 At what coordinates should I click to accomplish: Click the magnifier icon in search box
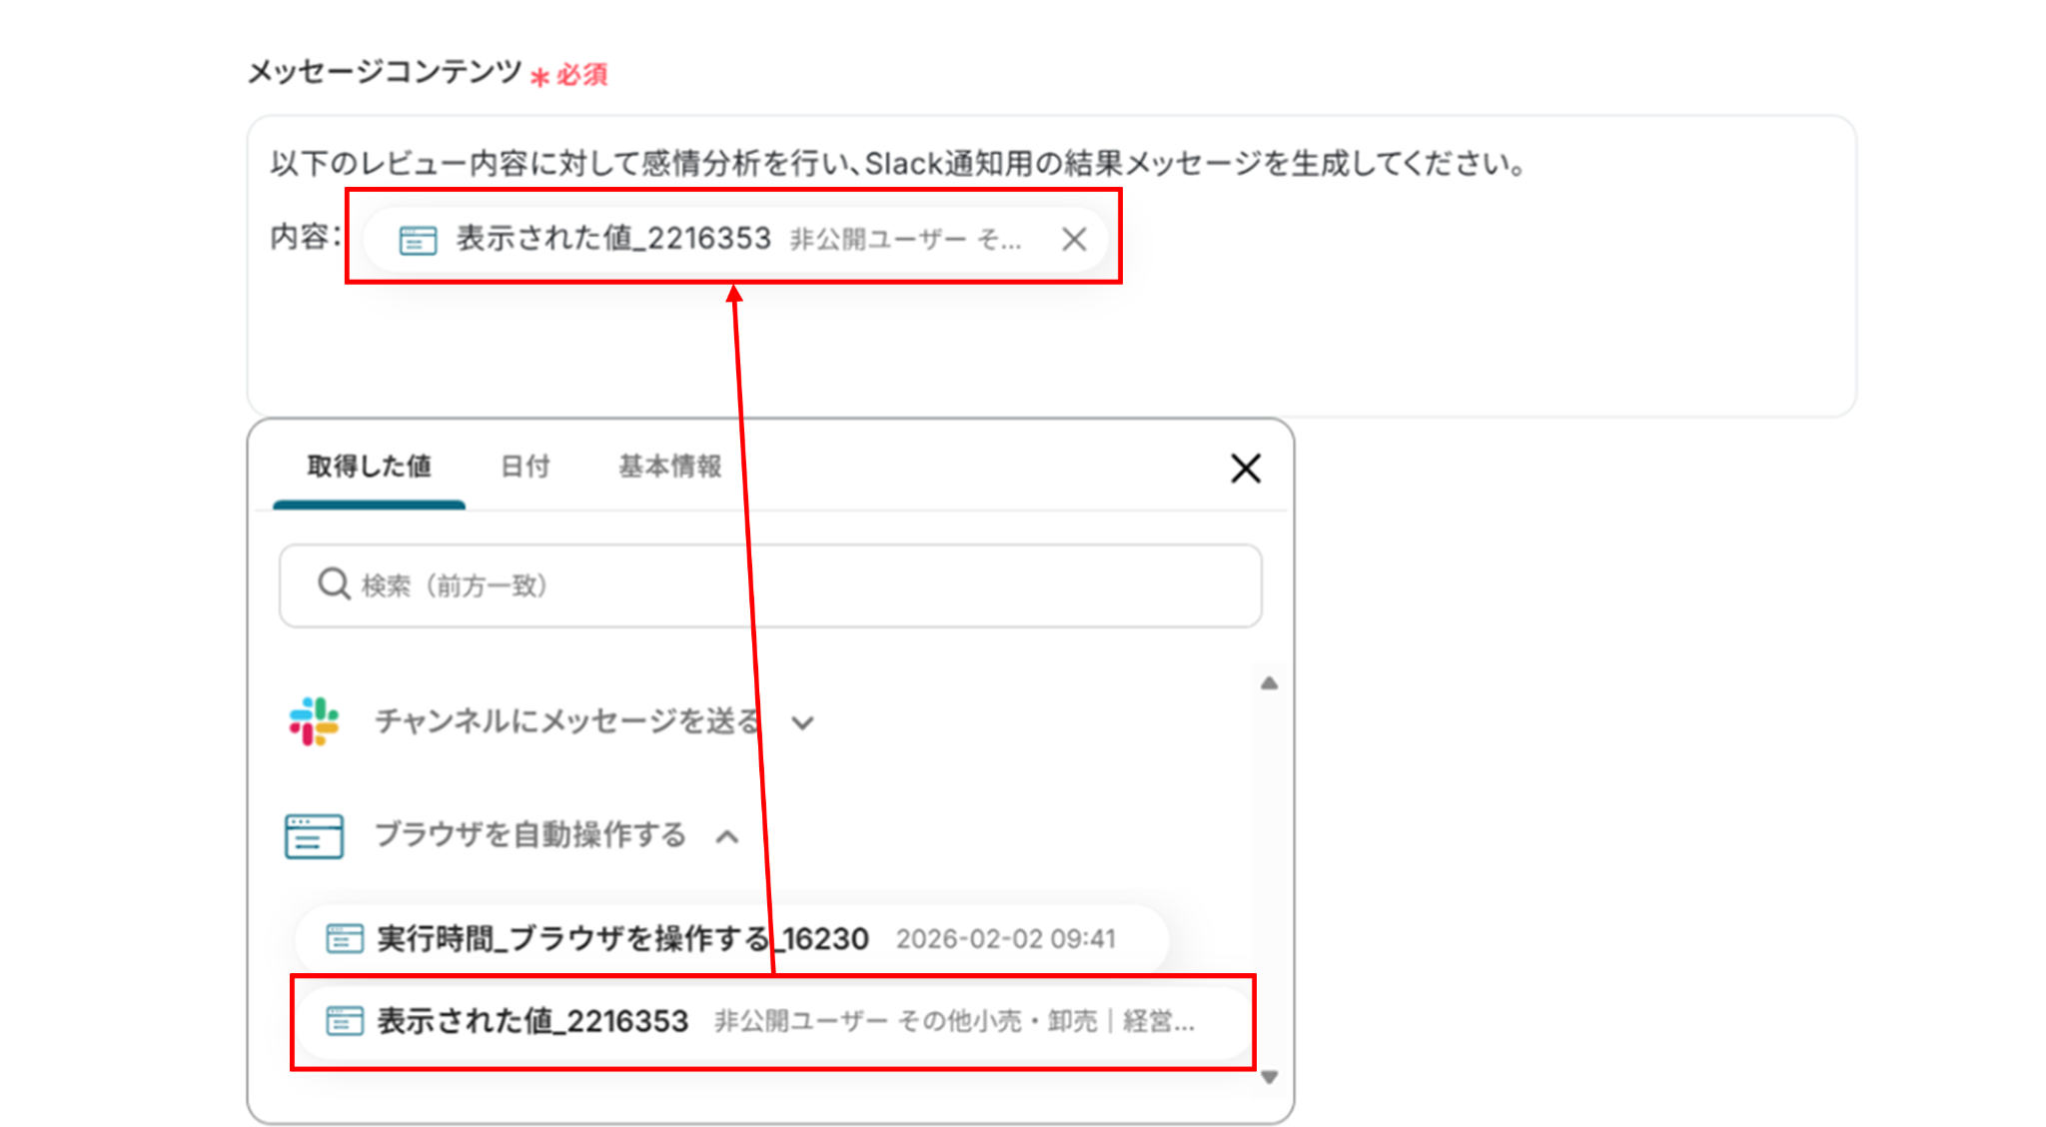click(x=333, y=584)
